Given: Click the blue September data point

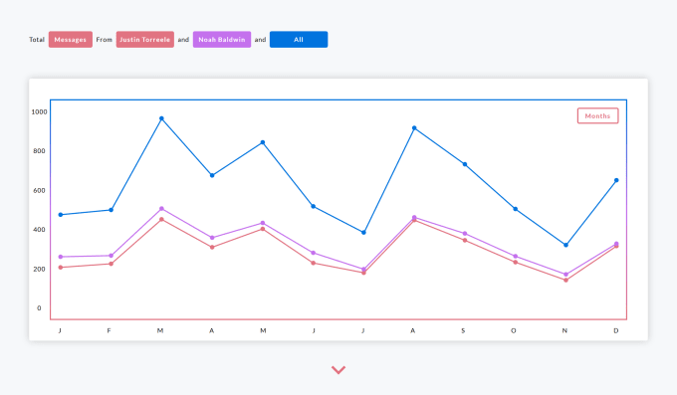Looking at the screenshot, I should pos(465,164).
